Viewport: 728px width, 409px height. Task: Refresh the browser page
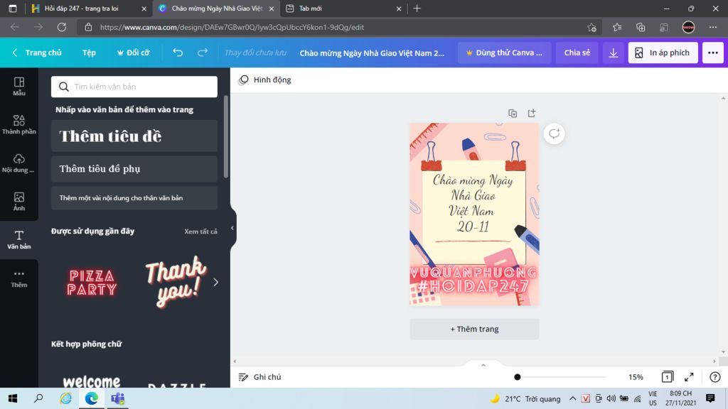click(x=62, y=27)
